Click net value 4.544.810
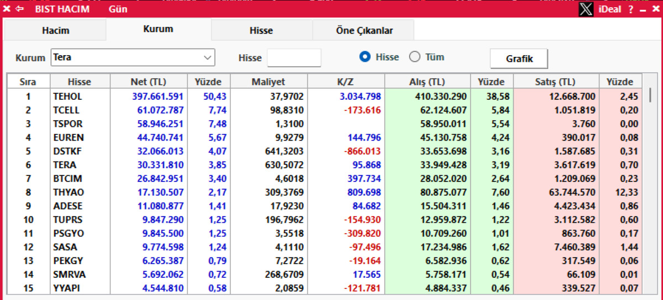The height and width of the screenshot is (300, 663). (163, 288)
